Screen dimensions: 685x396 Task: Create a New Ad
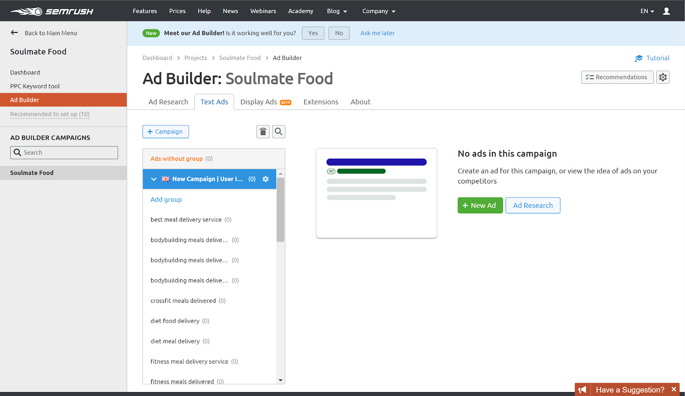480,205
